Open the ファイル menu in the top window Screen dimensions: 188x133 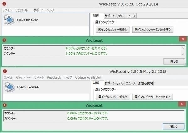[x=8, y=10]
